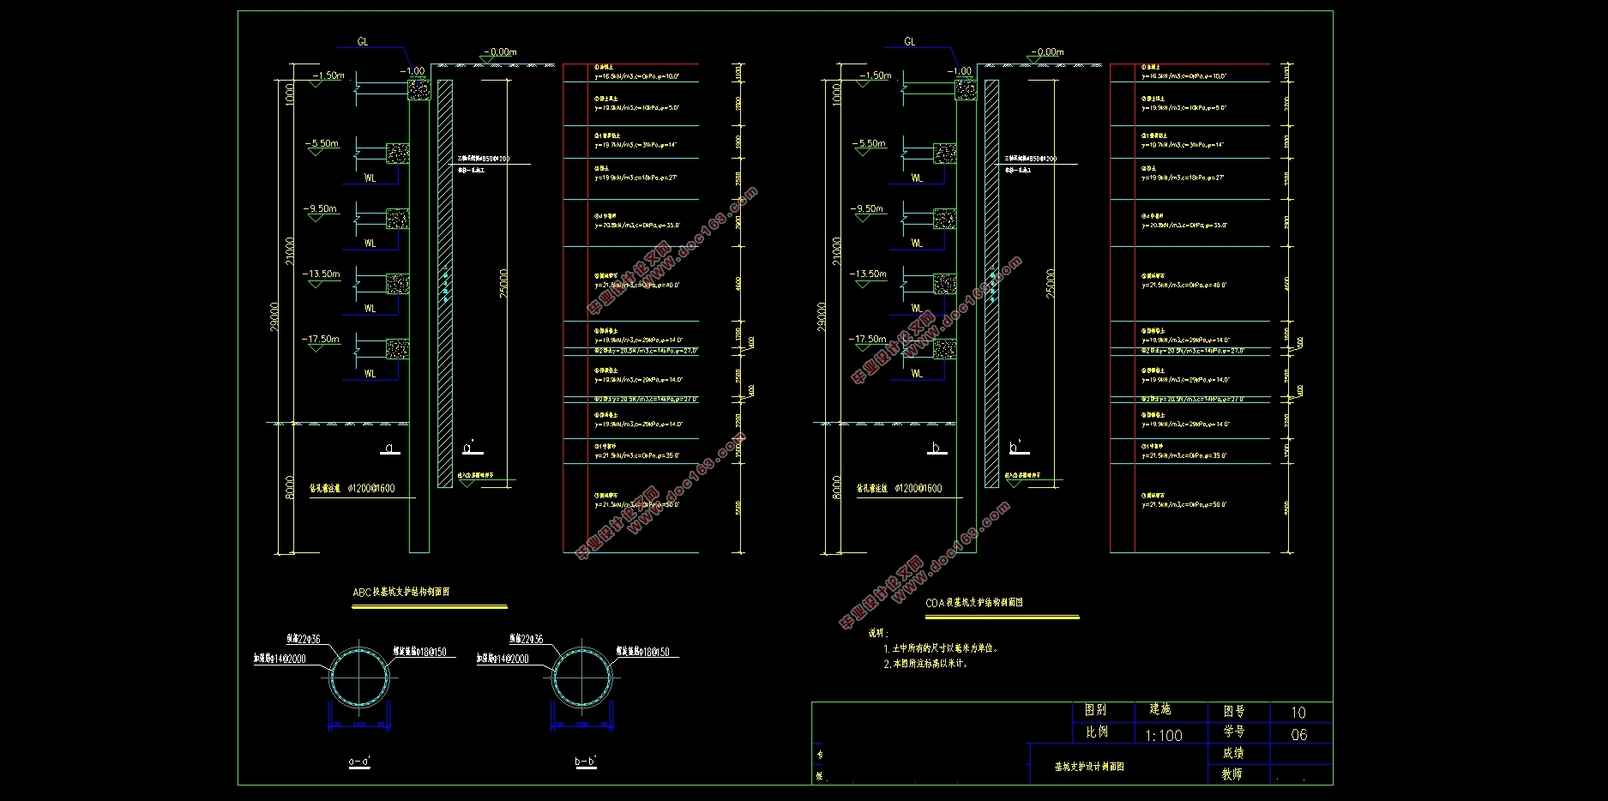Click the '建施' title block cell

tap(1160, 710)
